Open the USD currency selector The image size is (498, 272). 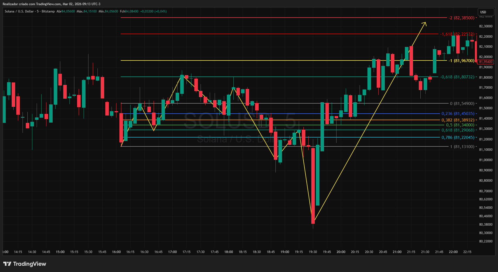486,12
